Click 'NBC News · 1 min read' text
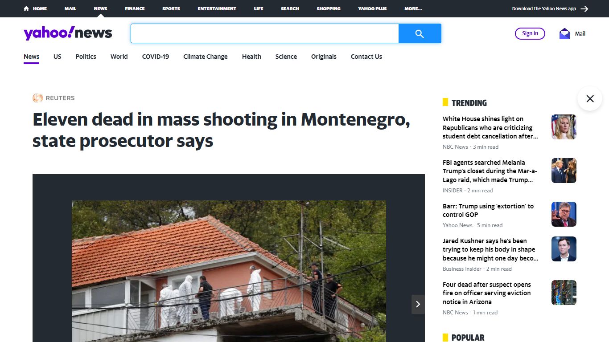Viewport: 609px width, 342px height. point(470,313)
